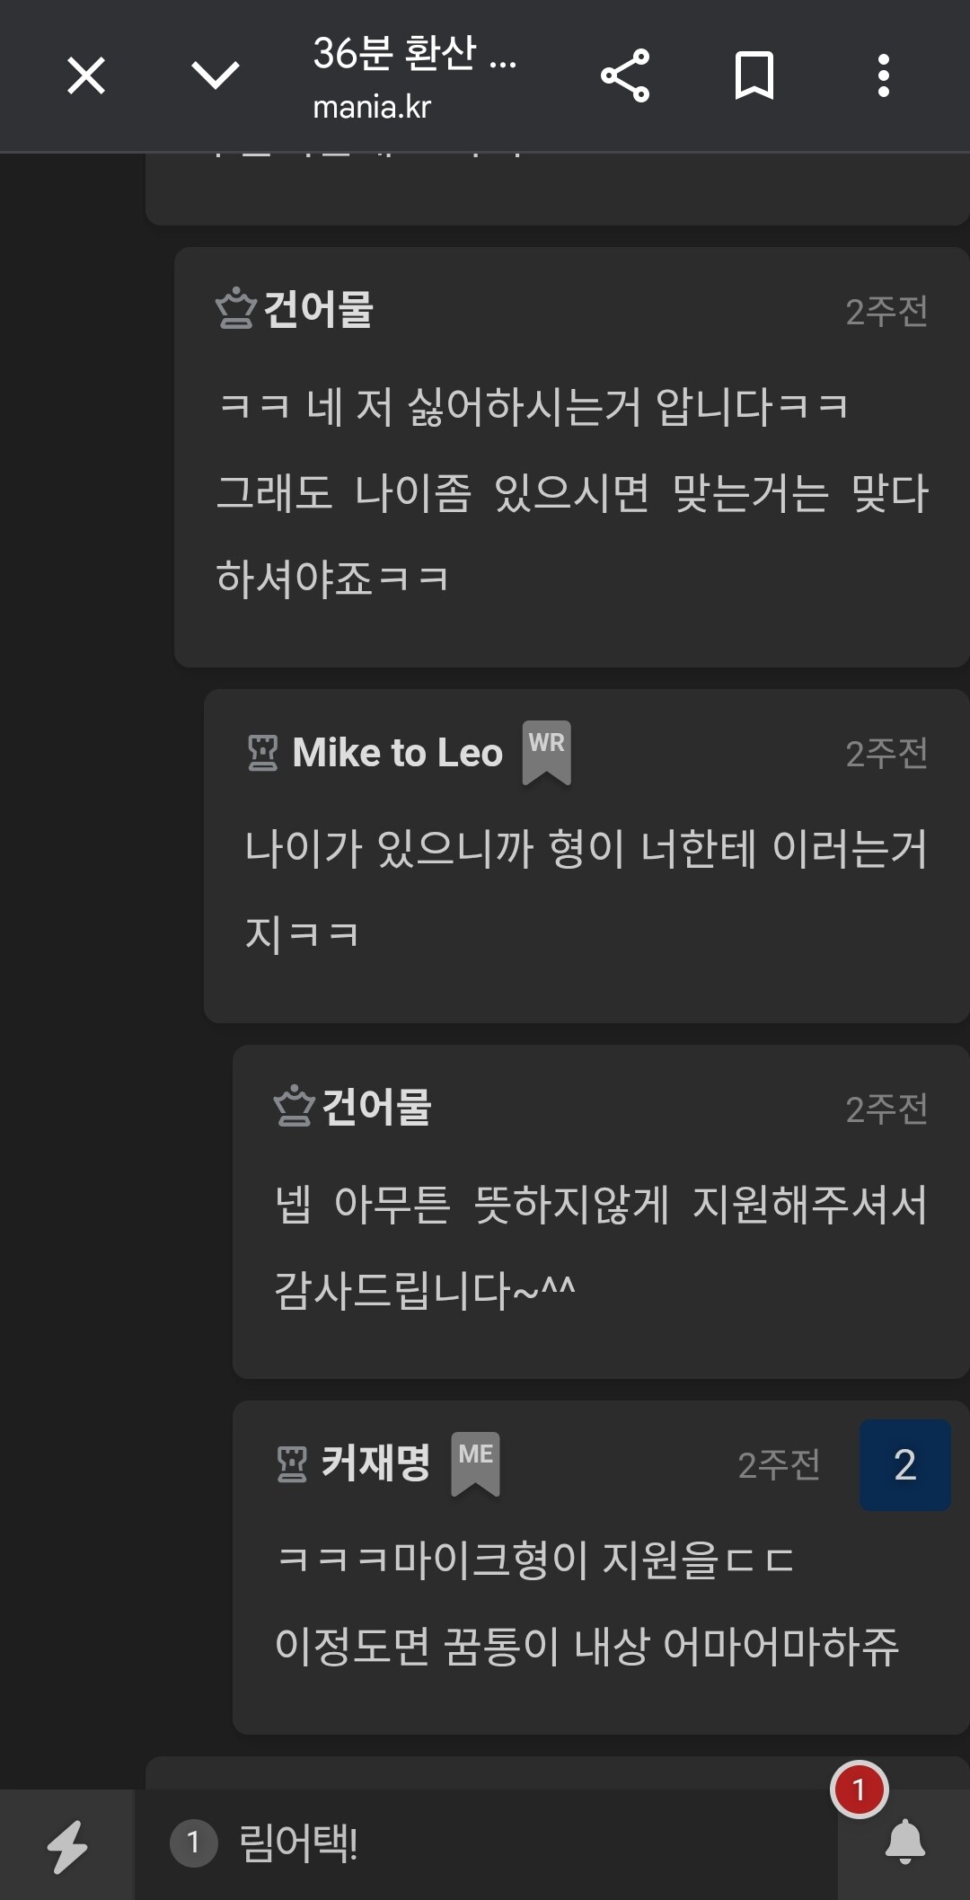Tap the rook icon beside 커재명
Screen dimensions: 970x1900
click(x=292, y=1464)
